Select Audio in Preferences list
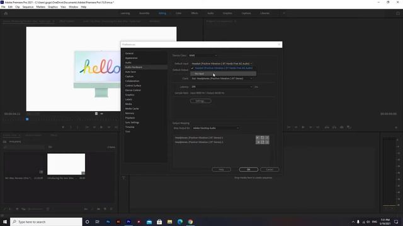 pyautogui.click(x=128, y=63)
